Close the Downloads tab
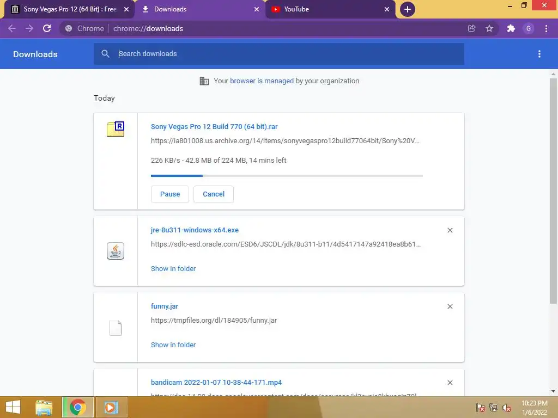This screenshot has width=558, height=418. click(257, 9)
